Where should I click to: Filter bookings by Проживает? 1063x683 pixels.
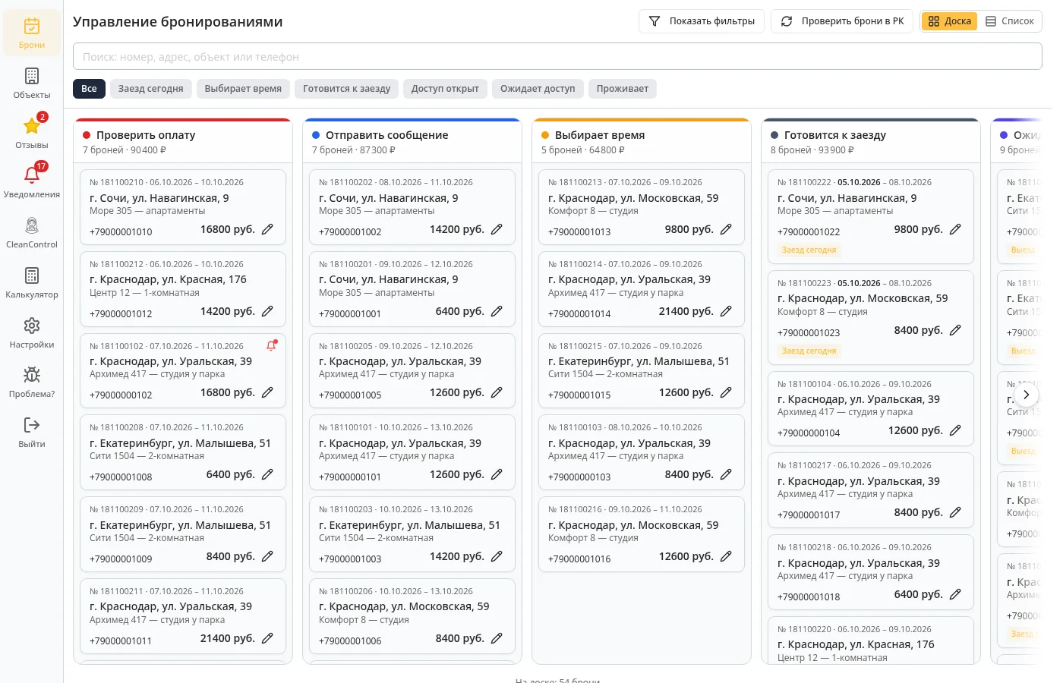point(623,89)
